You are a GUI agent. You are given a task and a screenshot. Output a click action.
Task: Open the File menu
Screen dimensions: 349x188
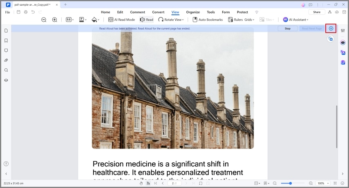pyautogui.click(x=8, y=12)
